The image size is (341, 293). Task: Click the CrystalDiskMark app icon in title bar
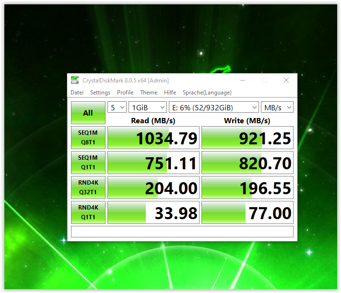(75, 80)
